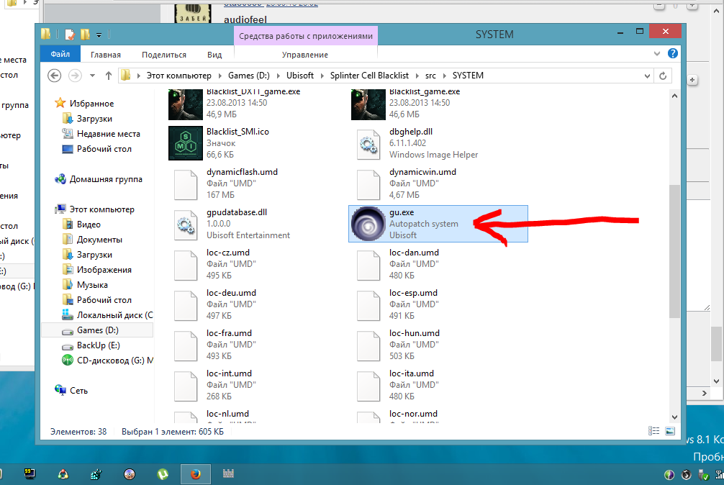Expand Games (D:) breadcrumb arrow
The width and height of the screenshot is (724, 485).
pos(279,76)
